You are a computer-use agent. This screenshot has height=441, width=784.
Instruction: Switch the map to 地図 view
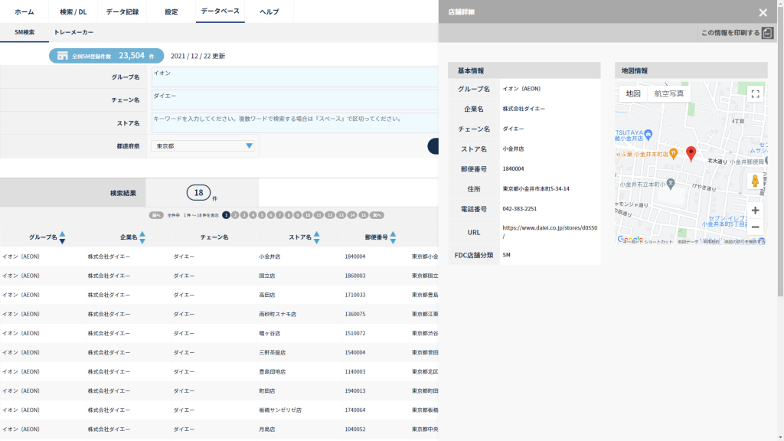[633, 93]
